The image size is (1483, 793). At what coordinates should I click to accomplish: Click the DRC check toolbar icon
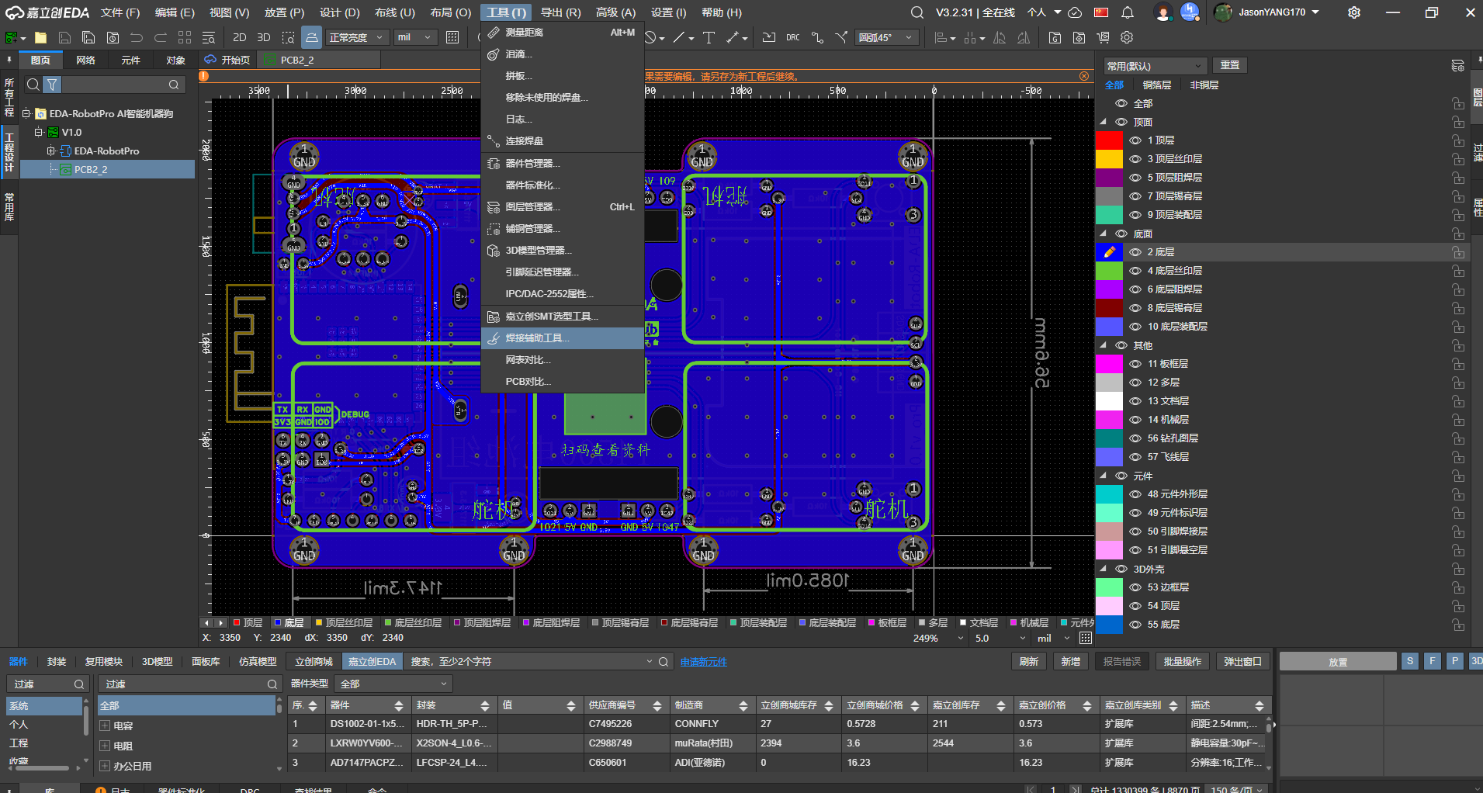point(792,37)
